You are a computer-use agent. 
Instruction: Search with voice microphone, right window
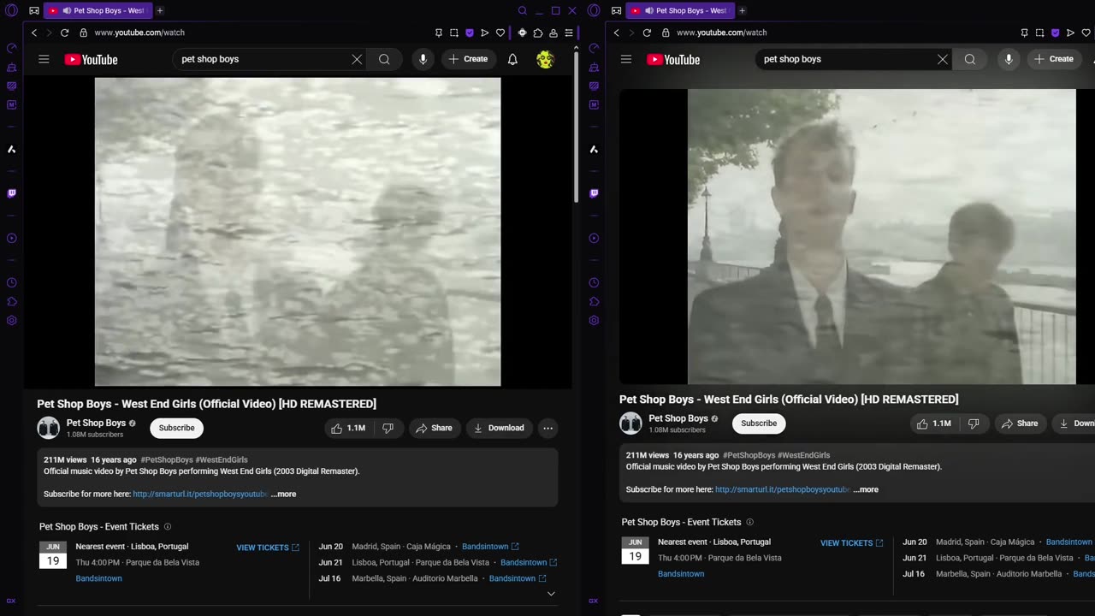(1009, 59)
